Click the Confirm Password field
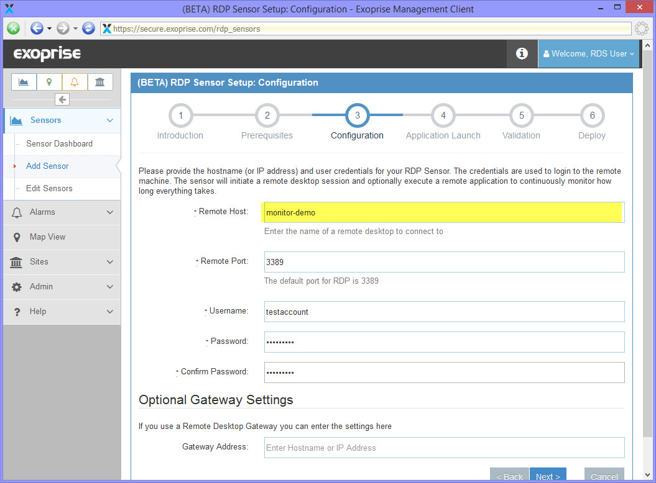This screenshot has width=656, height=483. [444, 372]
